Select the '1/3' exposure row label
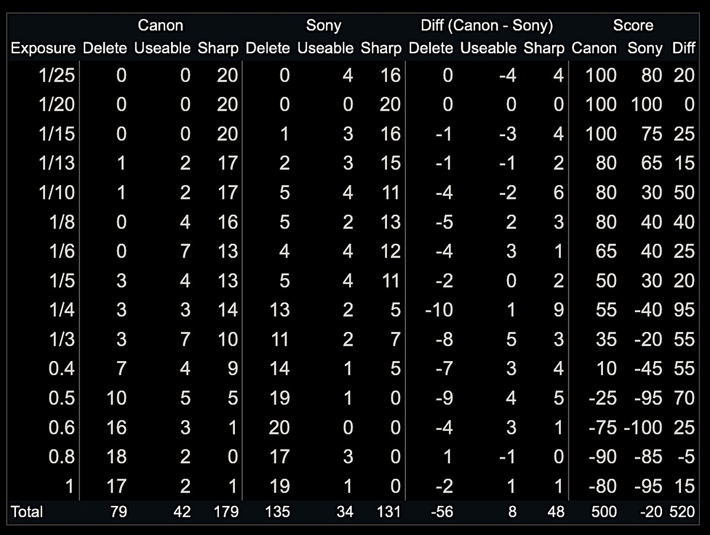This screenshot has height=535, width=710. tap(62, 339)
